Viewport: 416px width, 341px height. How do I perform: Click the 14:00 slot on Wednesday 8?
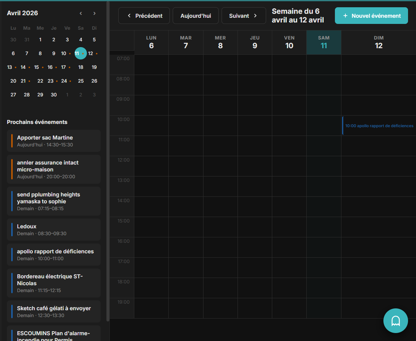(x=220, y=207)
